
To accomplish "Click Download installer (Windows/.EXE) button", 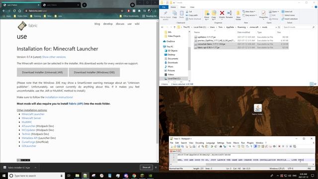I will pyautogui.click(x=94, y=73).
